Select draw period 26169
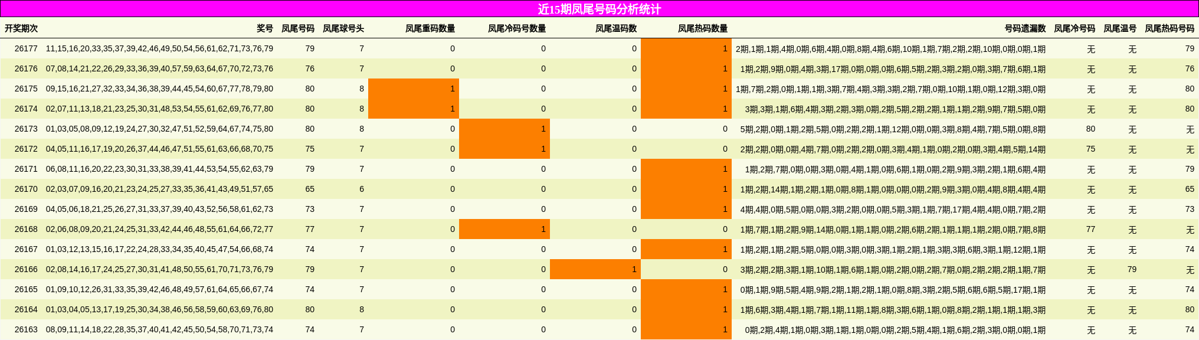Viewport: 1199px width, 340px height. (26, 209)
